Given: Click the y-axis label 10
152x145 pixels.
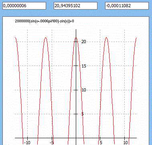Looking at the screenshot, I should pos(84,90).
